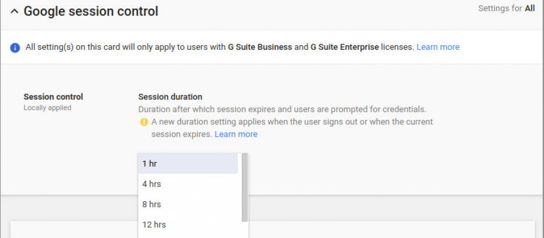Image resolution: width=544 pixels, height=238 pixels.
Task: Open Learn more link after 'session expires'
Action: click(x=236, y=134)
